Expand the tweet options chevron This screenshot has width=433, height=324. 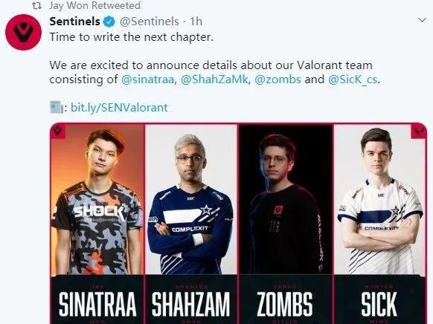(x=422, y=20)
